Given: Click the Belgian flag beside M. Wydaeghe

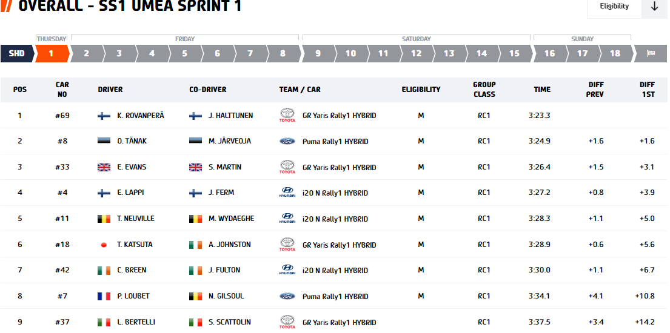Looking at the screenshot, I should point(195,219).
